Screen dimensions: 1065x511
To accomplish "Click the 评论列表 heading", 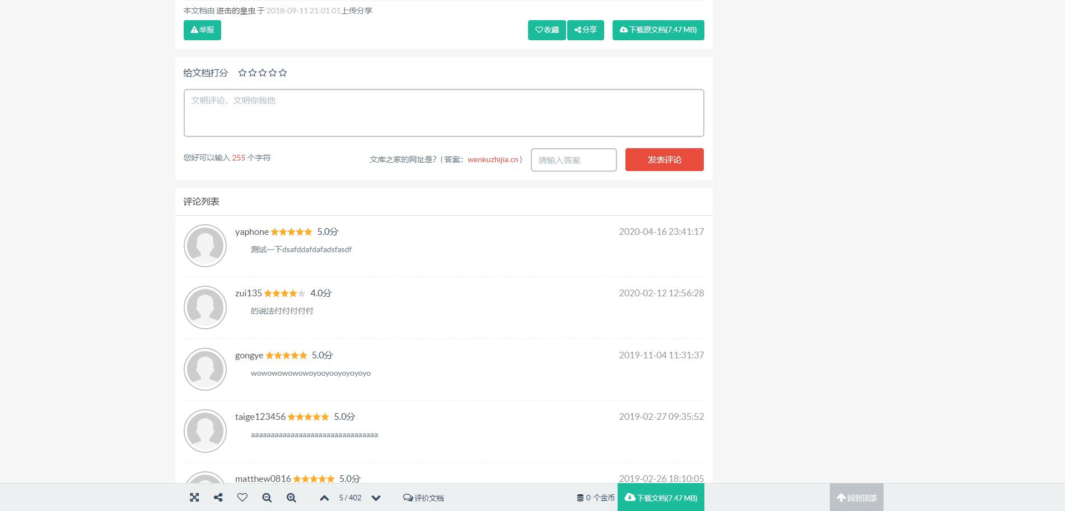I will pyautogui.click(x=201, y=202).
